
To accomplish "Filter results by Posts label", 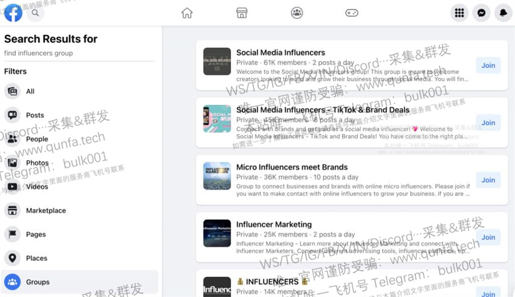I will pos(35,115).
